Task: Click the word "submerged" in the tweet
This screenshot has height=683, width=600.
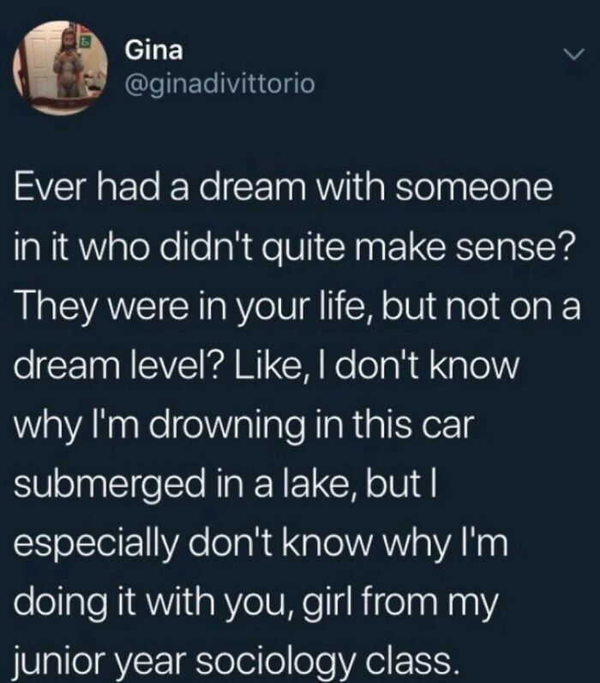Action: tap(110, 486)
